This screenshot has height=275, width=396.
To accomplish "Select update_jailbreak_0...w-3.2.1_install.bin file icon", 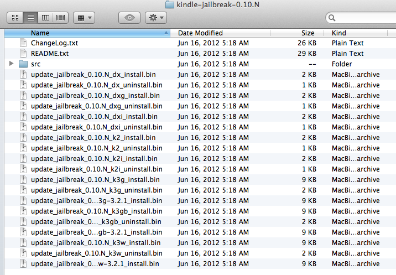I will tap(23, 263).
